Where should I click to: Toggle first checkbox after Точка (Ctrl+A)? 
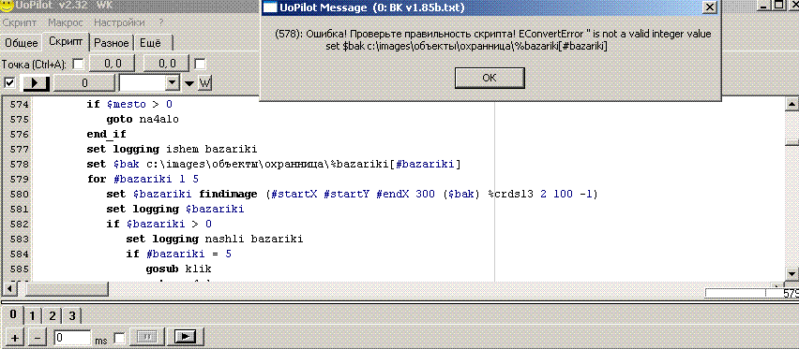point(79,65)
